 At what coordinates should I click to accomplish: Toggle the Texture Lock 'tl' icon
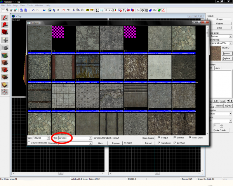106,10
